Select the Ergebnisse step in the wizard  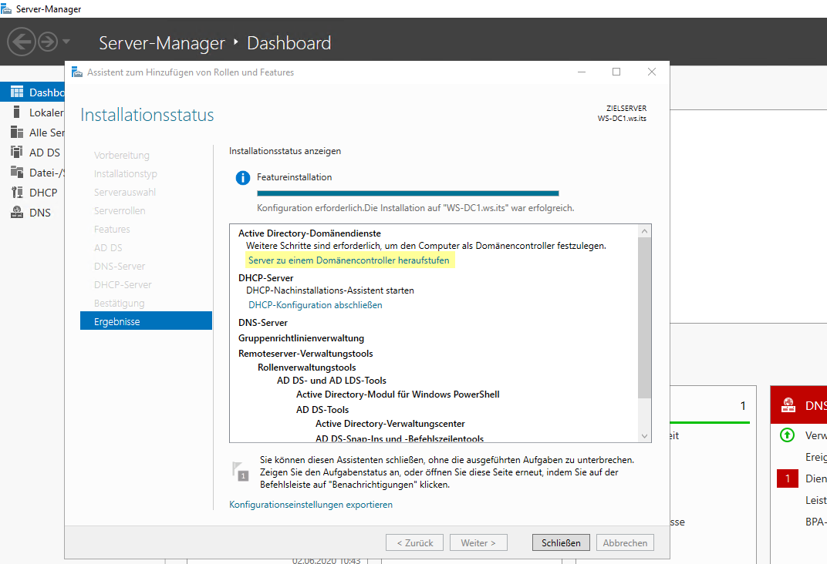146,321
